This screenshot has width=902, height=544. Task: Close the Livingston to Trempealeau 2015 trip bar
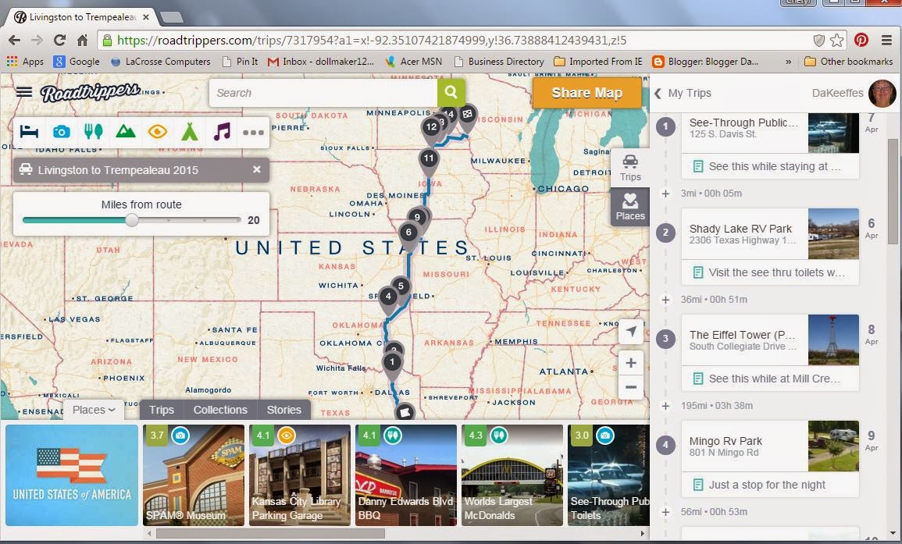point(257,169)
